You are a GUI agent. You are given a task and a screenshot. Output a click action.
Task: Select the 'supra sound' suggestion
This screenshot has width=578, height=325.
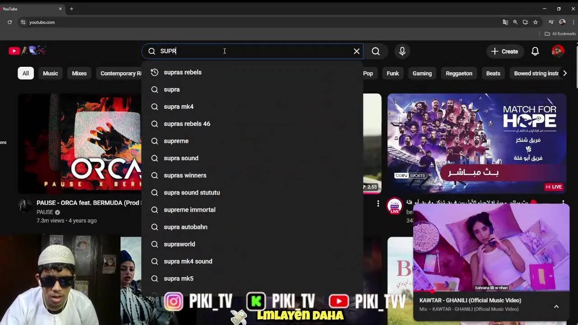tap(252, 158)
